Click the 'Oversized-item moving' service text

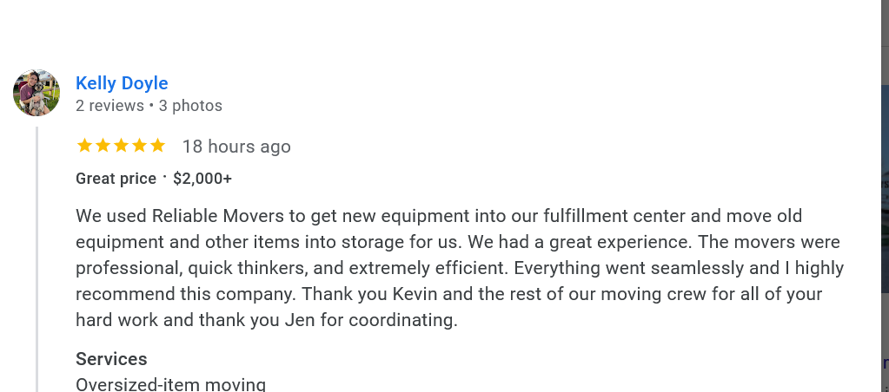[x=170, y=383]
